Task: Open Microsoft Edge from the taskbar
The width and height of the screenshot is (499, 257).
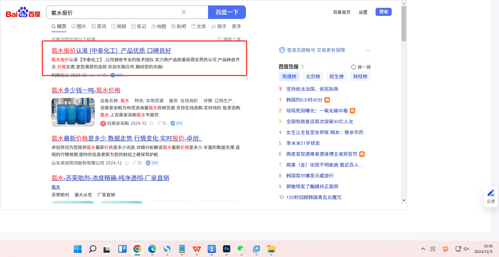Action: click(152, 249)
